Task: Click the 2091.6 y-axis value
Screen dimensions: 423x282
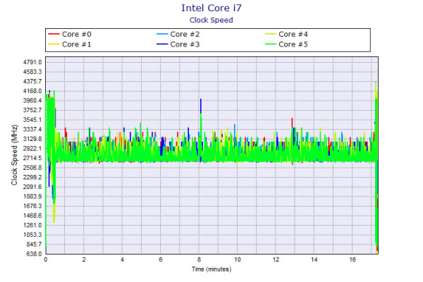Action: coord(32,187)
